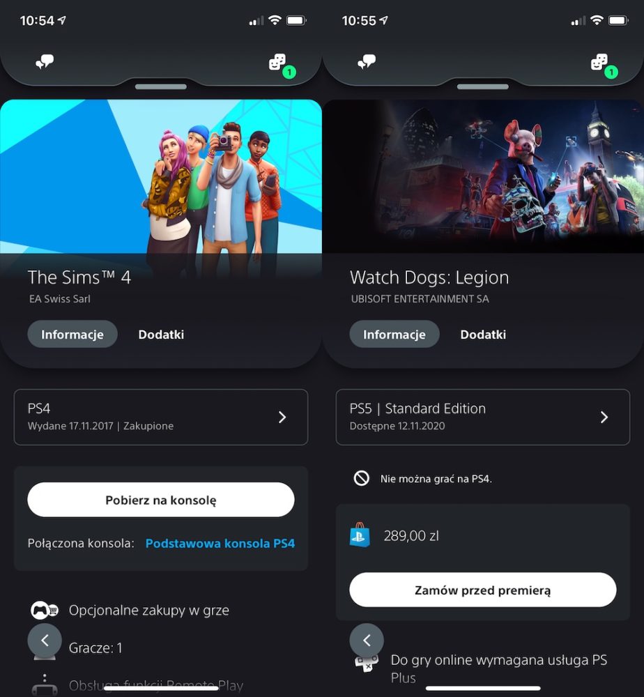Open Podstawowa konsola PS4 link
The height and width of the screenshot is (697, 644).
coord(220,543)
